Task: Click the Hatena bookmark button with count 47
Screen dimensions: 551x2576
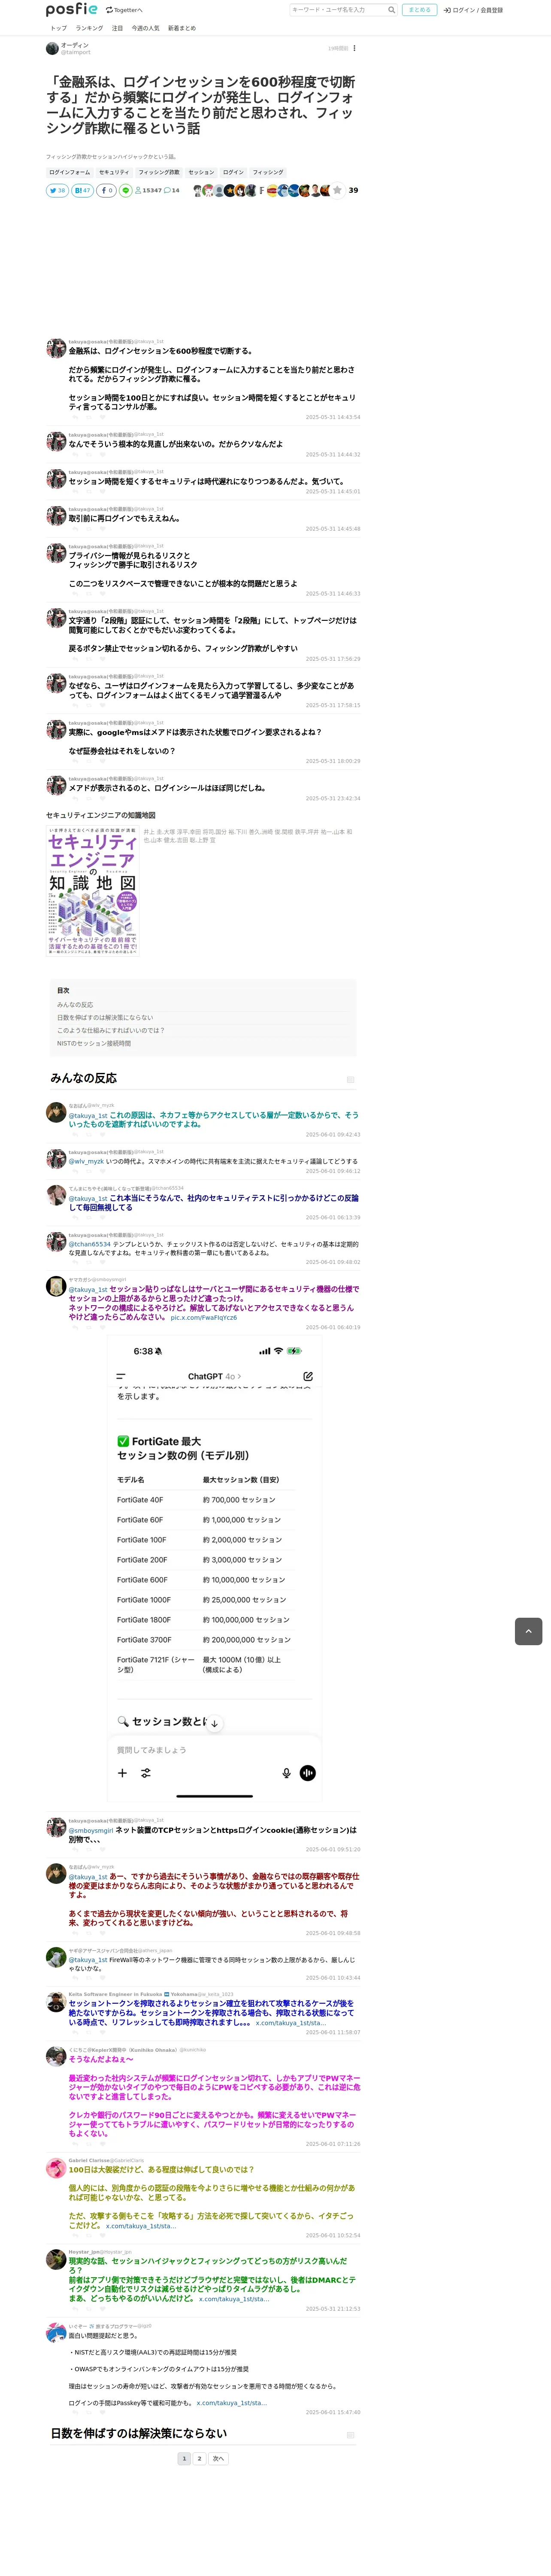Action: tap(82, 190)
